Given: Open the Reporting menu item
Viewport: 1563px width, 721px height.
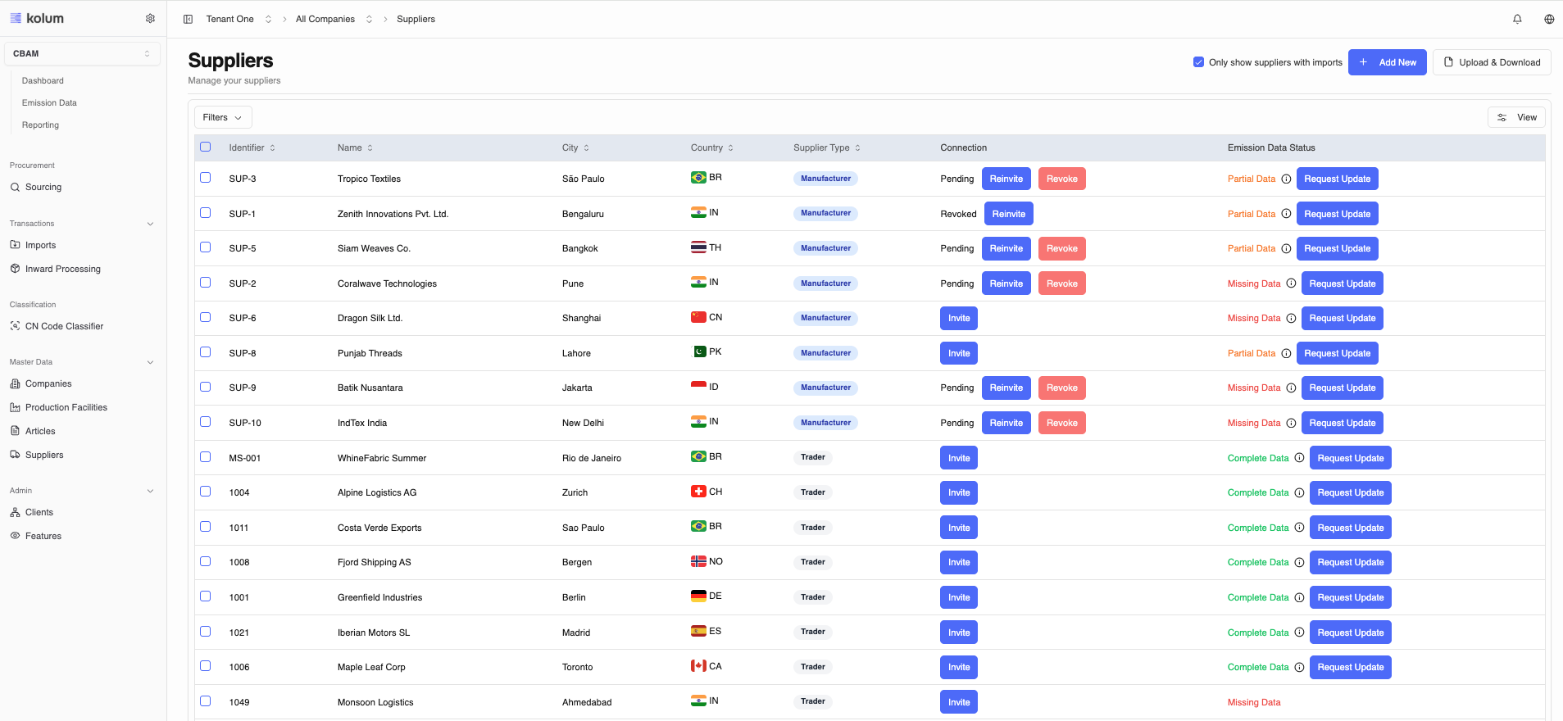Looking at the screenshot, I should 40,125.
